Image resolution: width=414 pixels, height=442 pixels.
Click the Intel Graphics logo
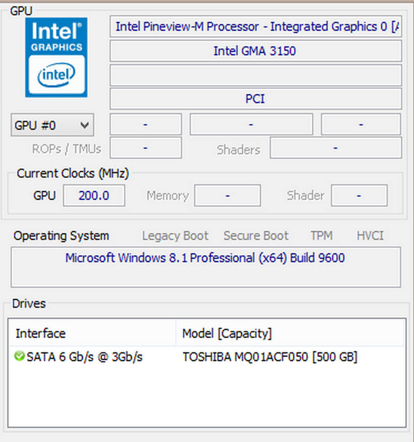pyautogui.click(x=56, y=57)
